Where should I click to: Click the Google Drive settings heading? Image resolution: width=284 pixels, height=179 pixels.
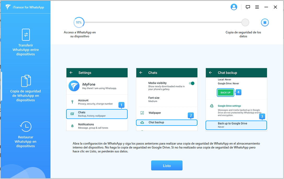[229, 106]
